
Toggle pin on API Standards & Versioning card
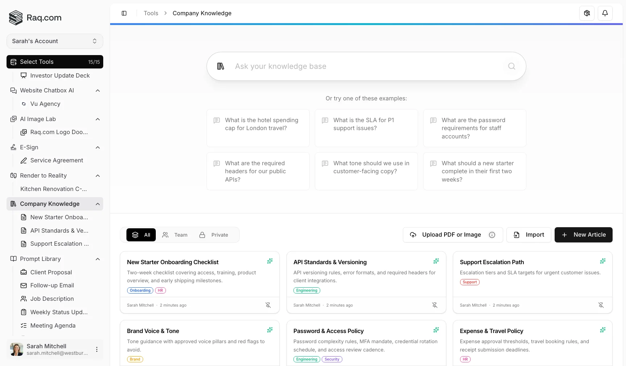[x=434, y=305]
